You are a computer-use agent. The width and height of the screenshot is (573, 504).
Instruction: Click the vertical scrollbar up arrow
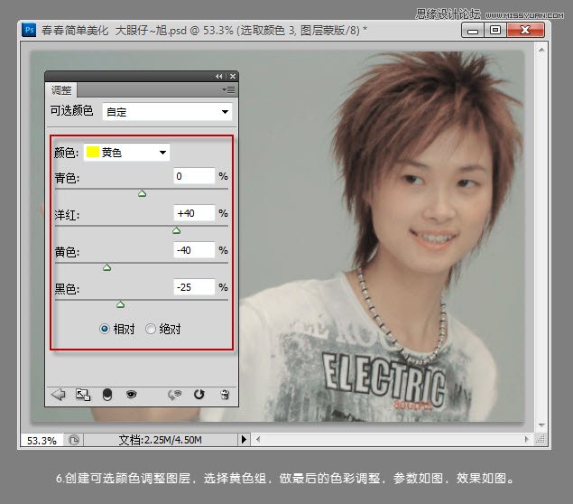tap(541, 50)
